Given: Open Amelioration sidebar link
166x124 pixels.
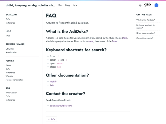Looking at the screenshot, I should coord(11,52).
